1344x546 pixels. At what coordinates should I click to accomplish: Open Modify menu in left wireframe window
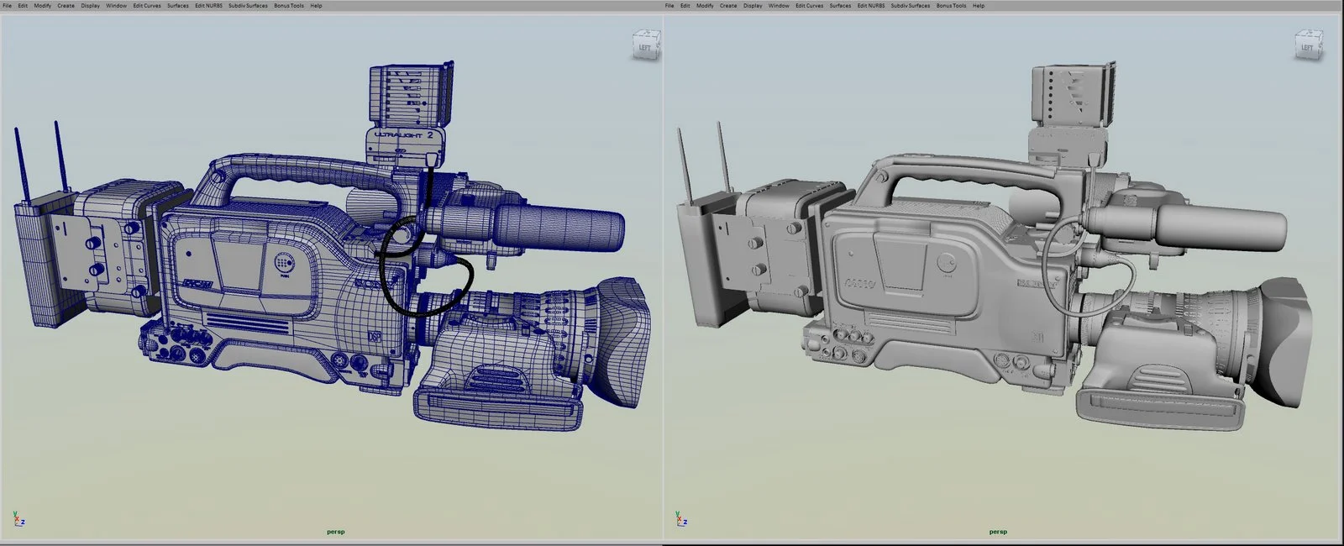(42, 6)
